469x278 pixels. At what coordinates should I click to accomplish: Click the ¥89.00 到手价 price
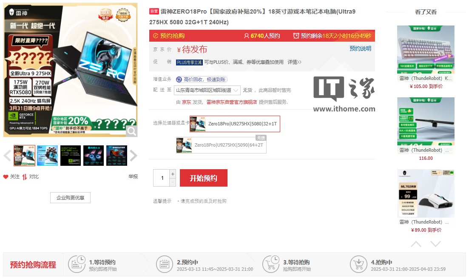(x=426, y=230)
